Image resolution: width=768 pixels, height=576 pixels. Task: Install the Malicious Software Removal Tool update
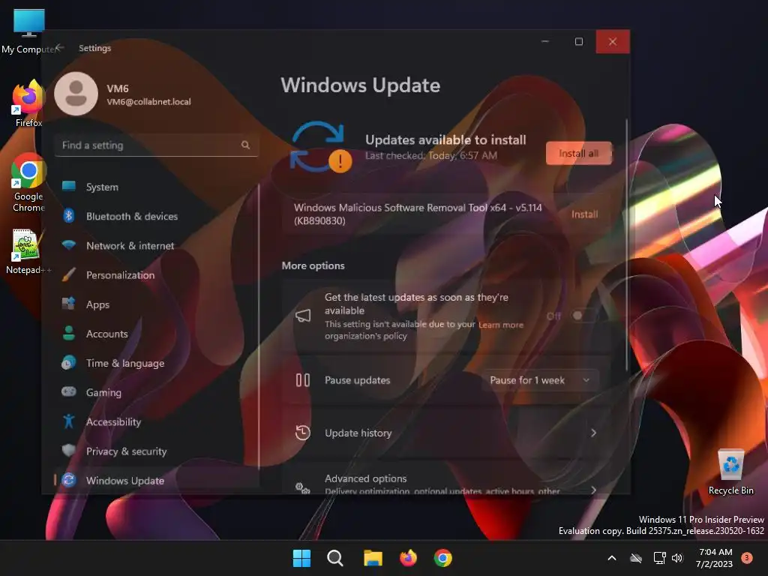coord(584,214)
